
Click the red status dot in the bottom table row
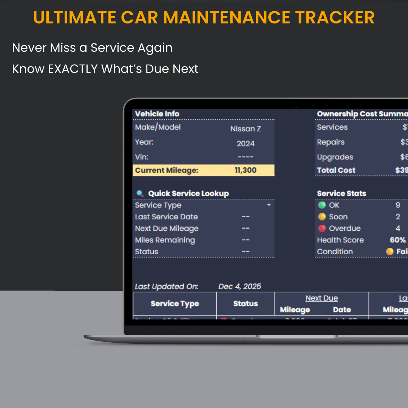(224, 320)
